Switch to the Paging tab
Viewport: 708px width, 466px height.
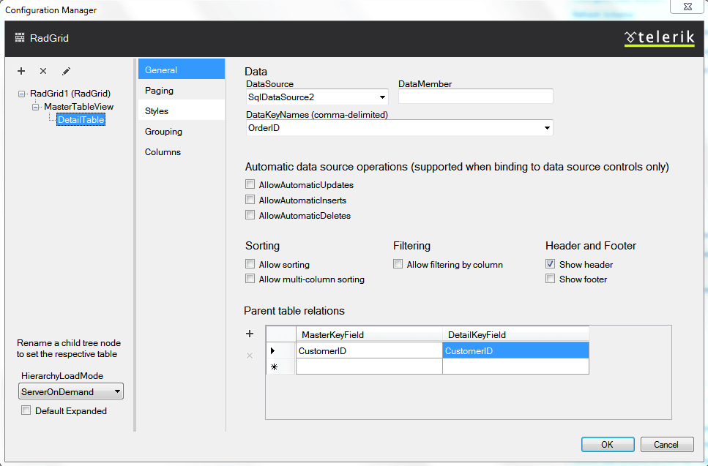pyautogui.click(x=159, y=91)
